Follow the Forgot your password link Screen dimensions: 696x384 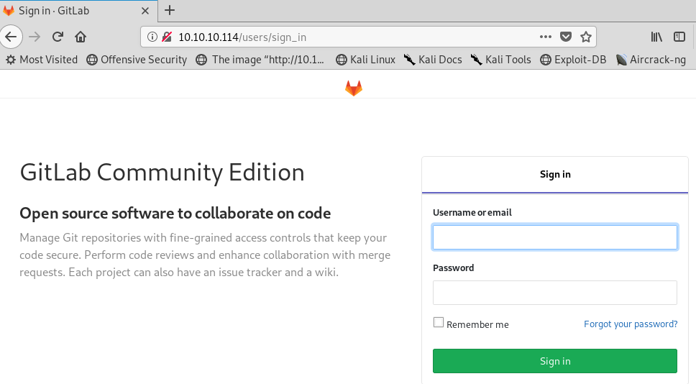(631, 324)
